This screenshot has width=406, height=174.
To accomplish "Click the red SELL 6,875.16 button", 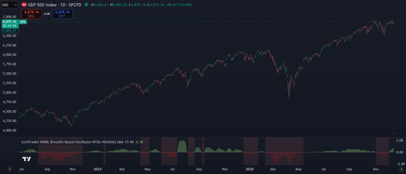I will point(31,14).
